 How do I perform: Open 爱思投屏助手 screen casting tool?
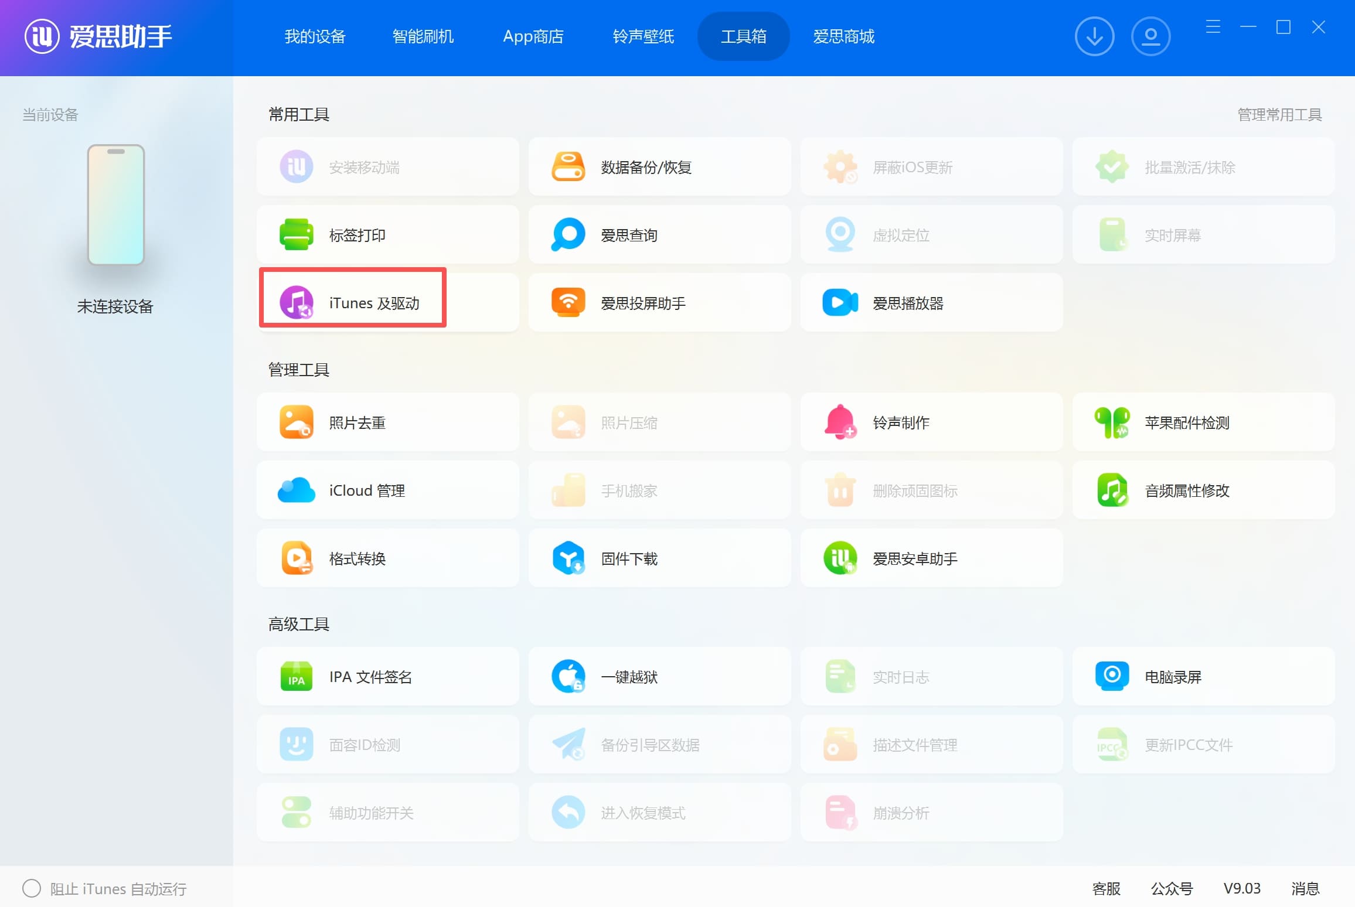(x=568, y=303)
